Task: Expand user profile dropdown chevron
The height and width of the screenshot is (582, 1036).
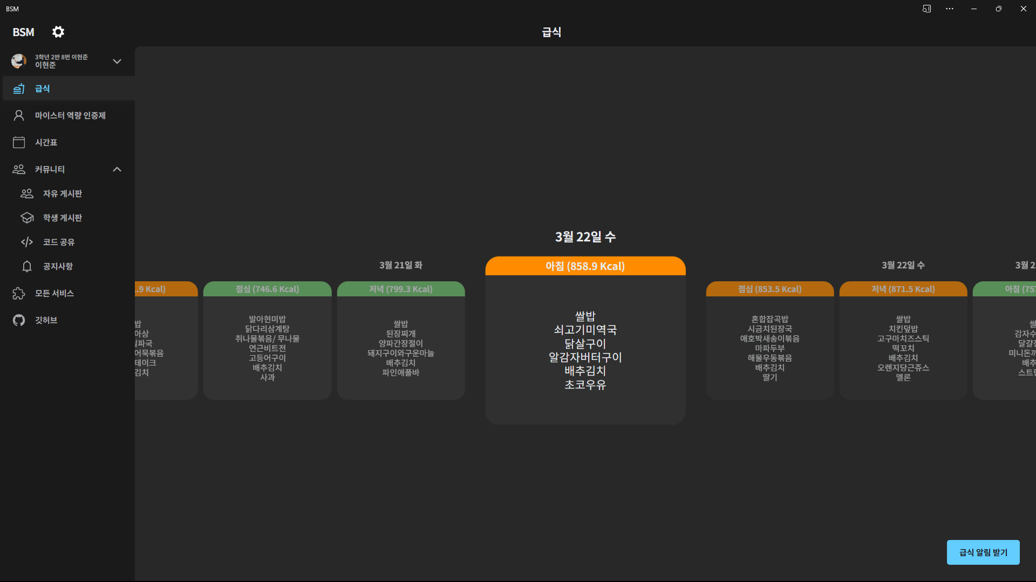Action: 117,61
